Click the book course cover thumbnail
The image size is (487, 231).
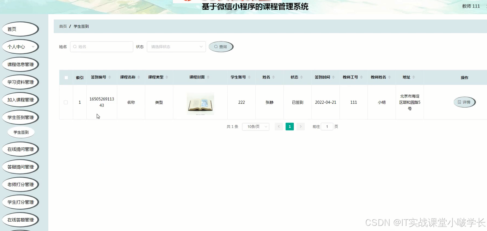click(x=200, y=103)
